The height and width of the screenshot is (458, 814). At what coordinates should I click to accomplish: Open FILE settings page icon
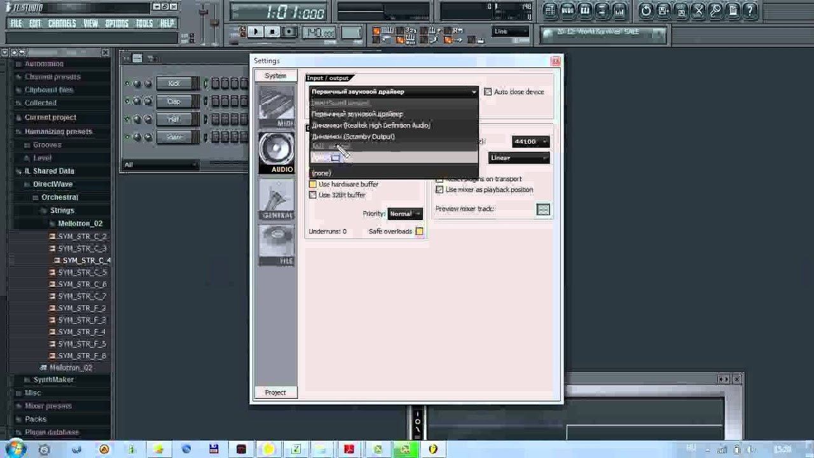click(277, 245)
